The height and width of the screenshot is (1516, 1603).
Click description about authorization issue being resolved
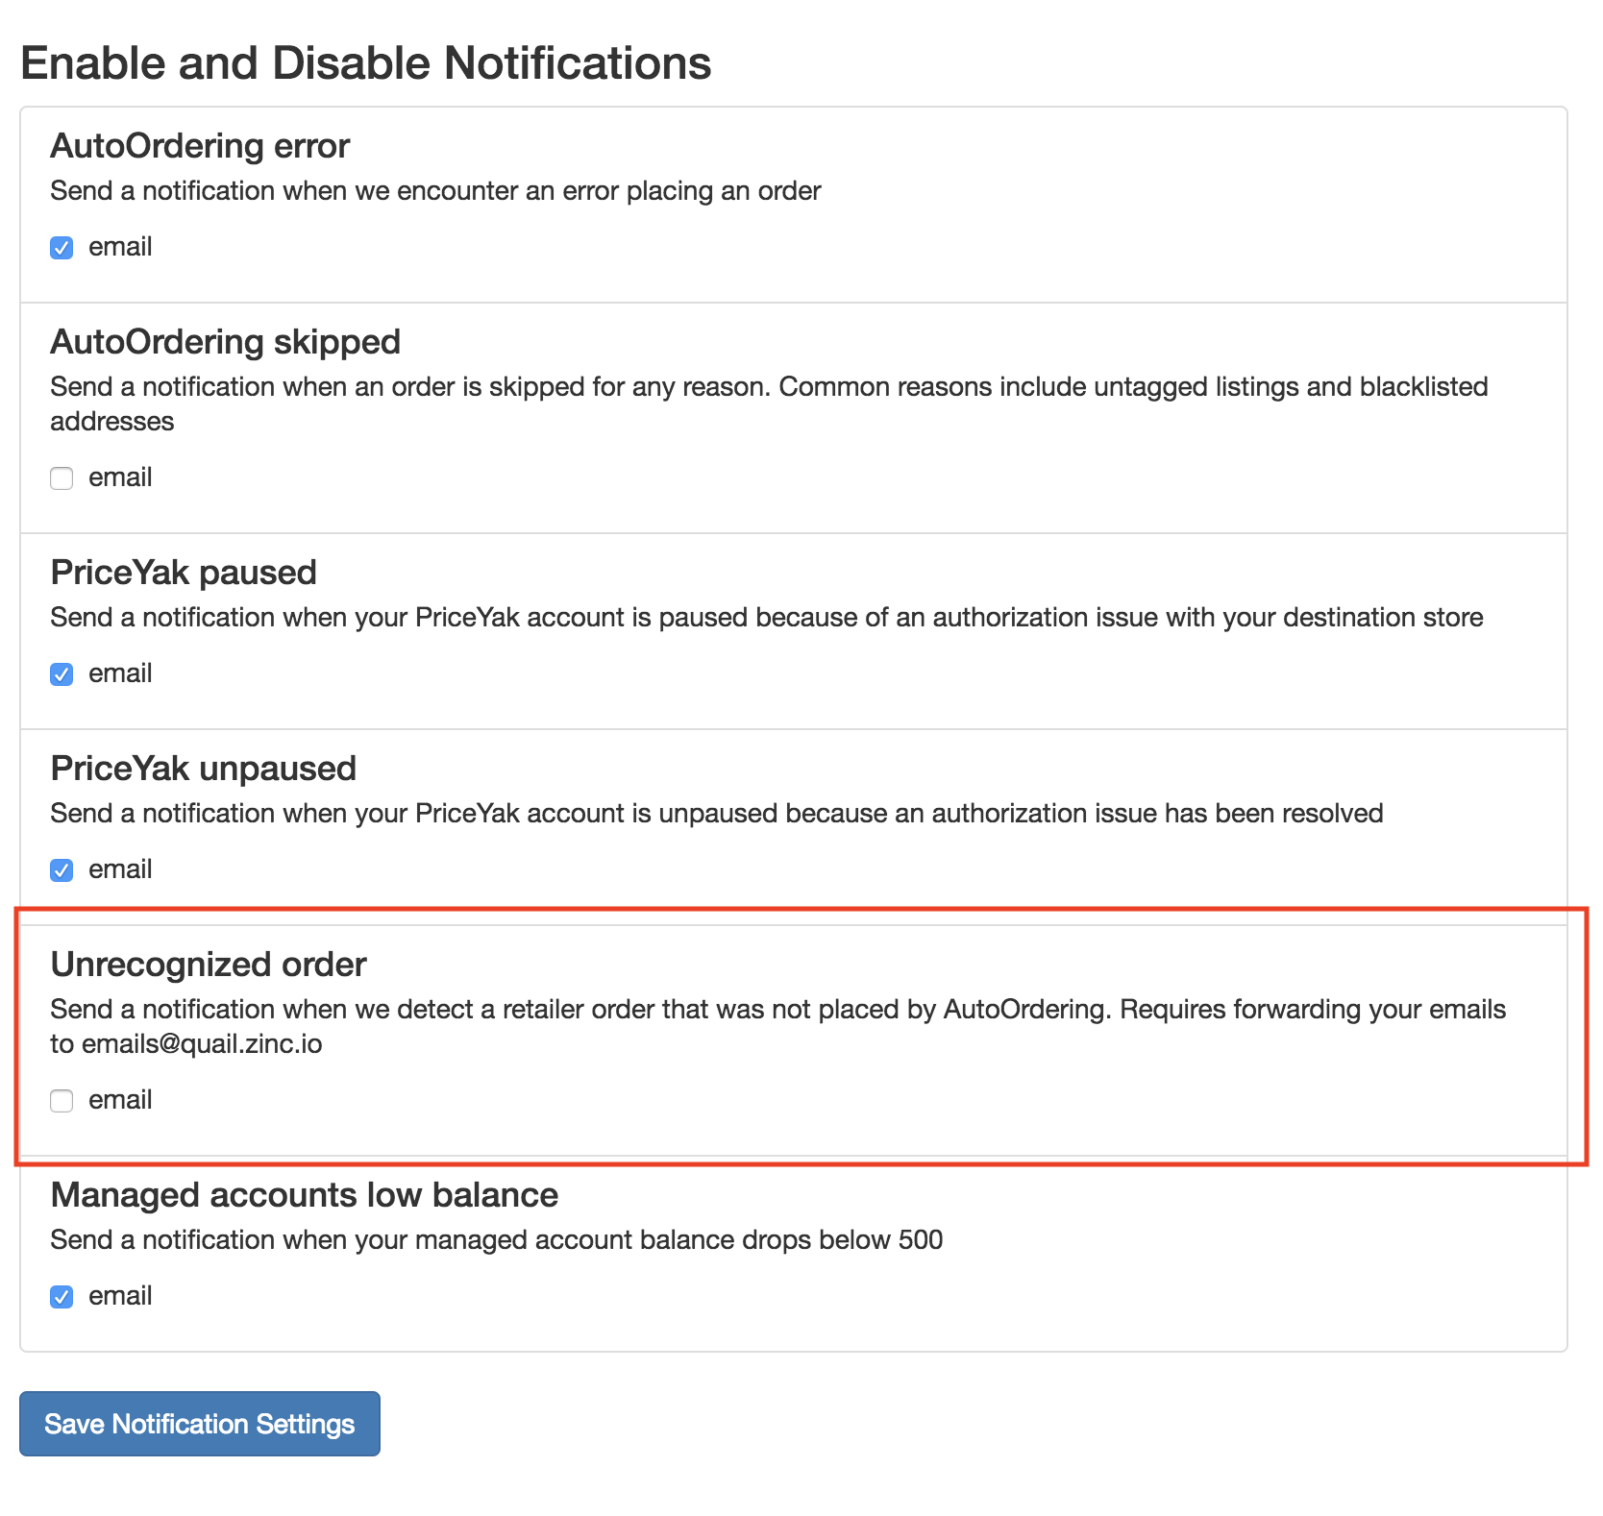[x=717, y=814]
